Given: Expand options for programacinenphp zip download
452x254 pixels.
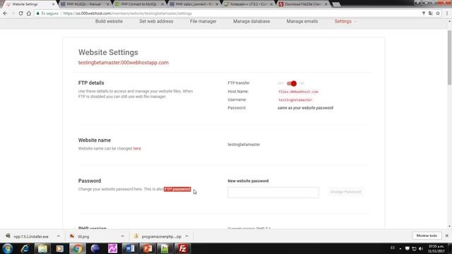Looking at the screenshot, I should point(186,236).
